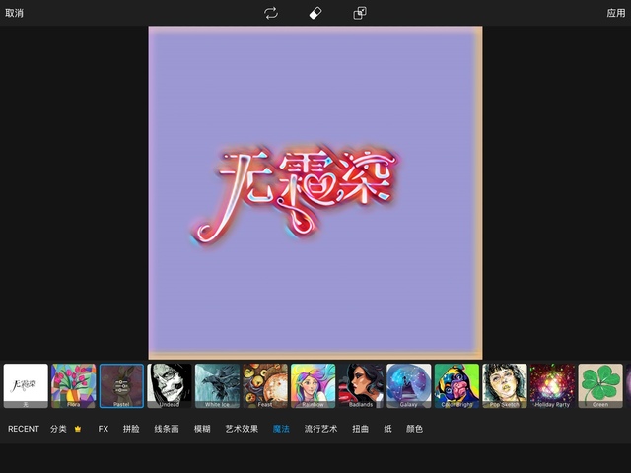Switch to the RECENT tab
This screenshot has height=473, width=631.
pos(24,430)
